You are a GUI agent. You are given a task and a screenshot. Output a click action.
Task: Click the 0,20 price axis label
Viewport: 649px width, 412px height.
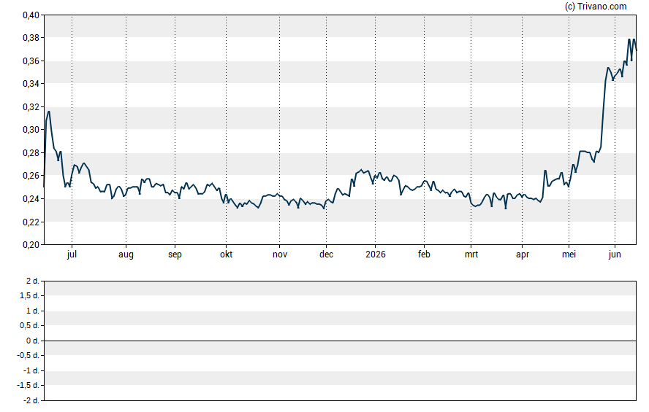point(31,245)
